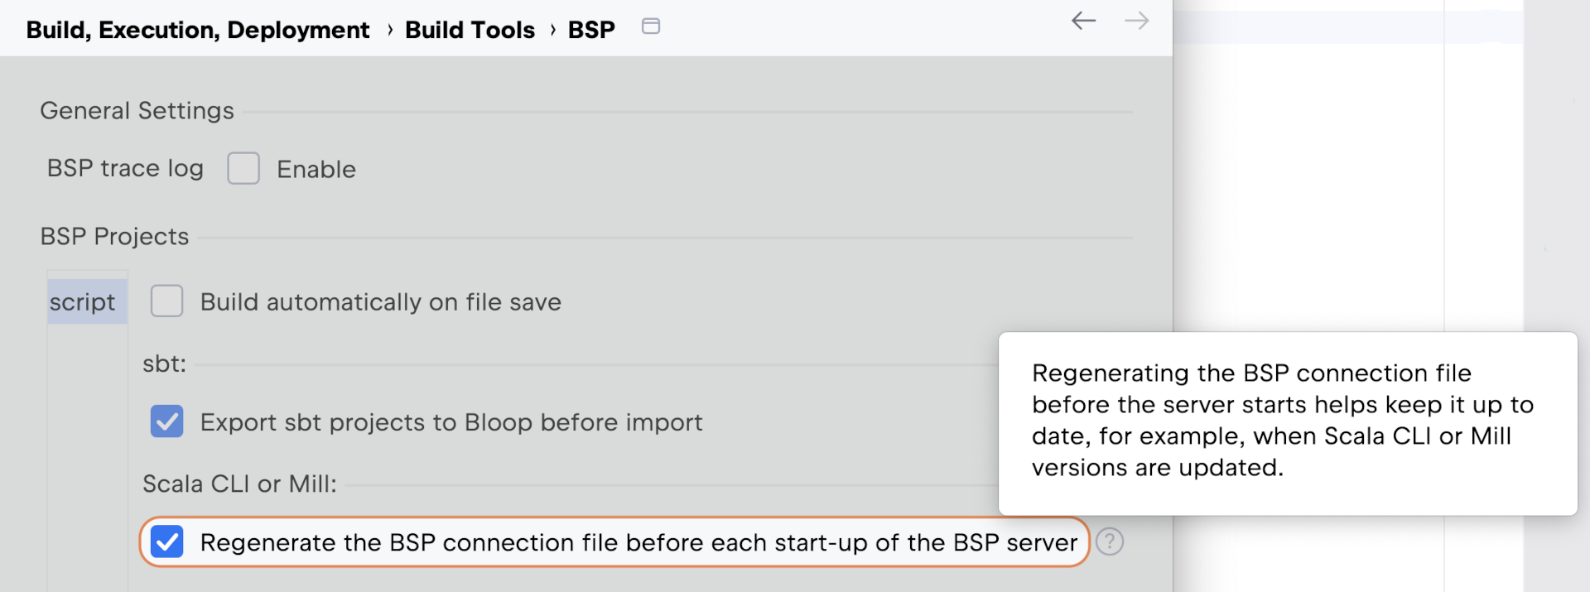Navigate to Build Tools in the breadcrumb
This screenshot has width=1590, height=592.
470,29
